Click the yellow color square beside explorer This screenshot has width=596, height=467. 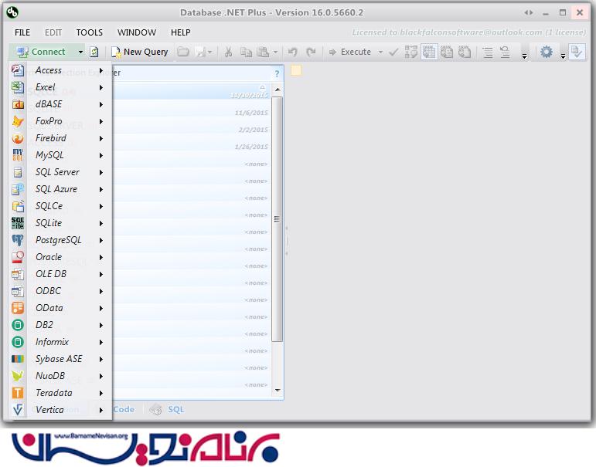pos(296,70)
